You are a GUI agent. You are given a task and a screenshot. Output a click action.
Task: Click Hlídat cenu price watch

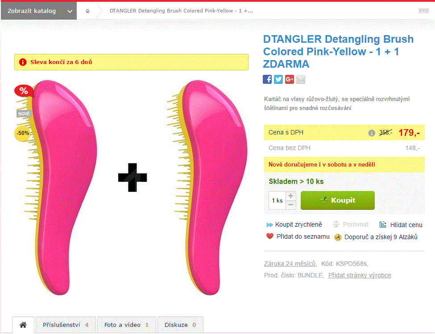[401, 225]
